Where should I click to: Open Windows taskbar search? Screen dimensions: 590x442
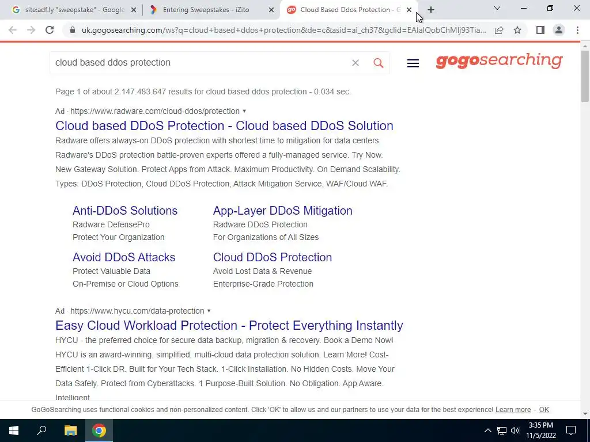(x=41, y=430)
